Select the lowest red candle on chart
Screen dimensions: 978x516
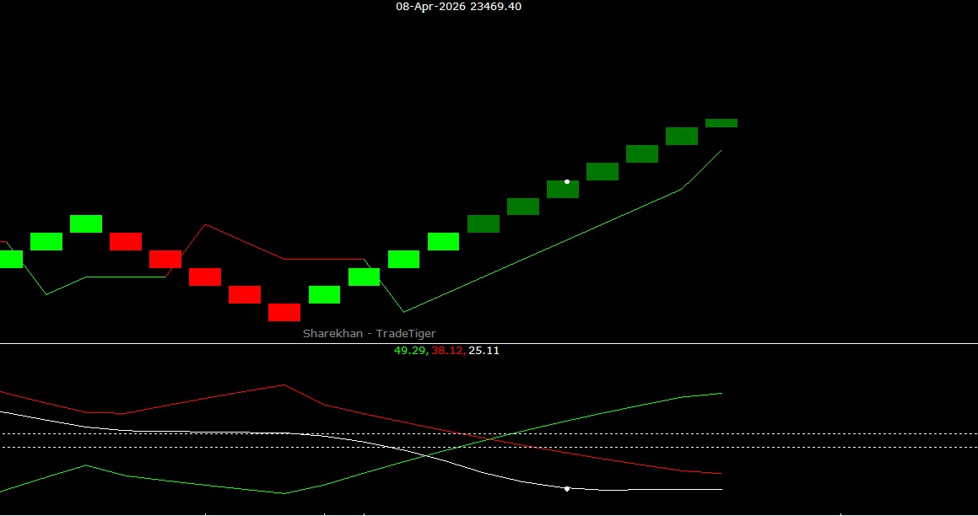284,313
